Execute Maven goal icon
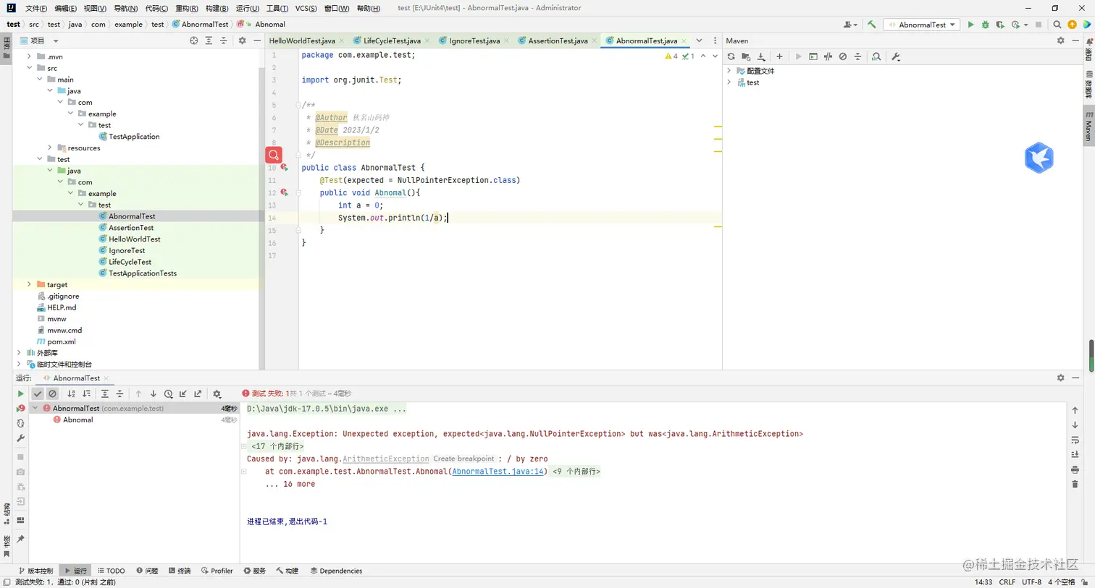The height and width of the screenshot is (588, 1095). (813, 56)
